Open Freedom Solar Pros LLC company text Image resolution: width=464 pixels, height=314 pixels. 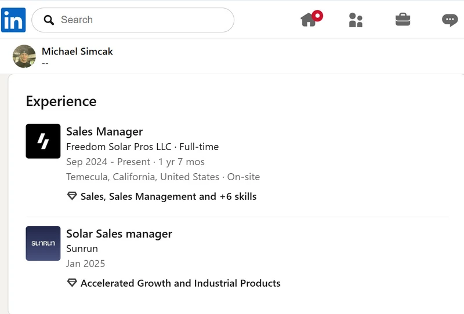(x=119, y=147)
